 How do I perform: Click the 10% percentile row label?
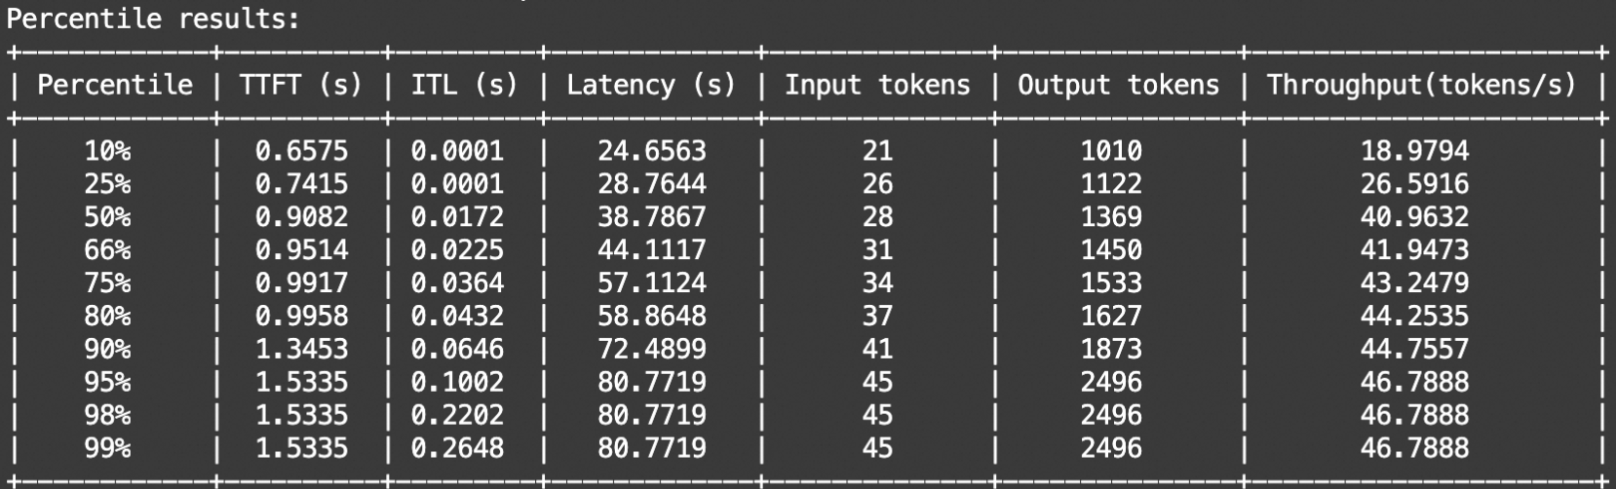[x=107, y=151]
